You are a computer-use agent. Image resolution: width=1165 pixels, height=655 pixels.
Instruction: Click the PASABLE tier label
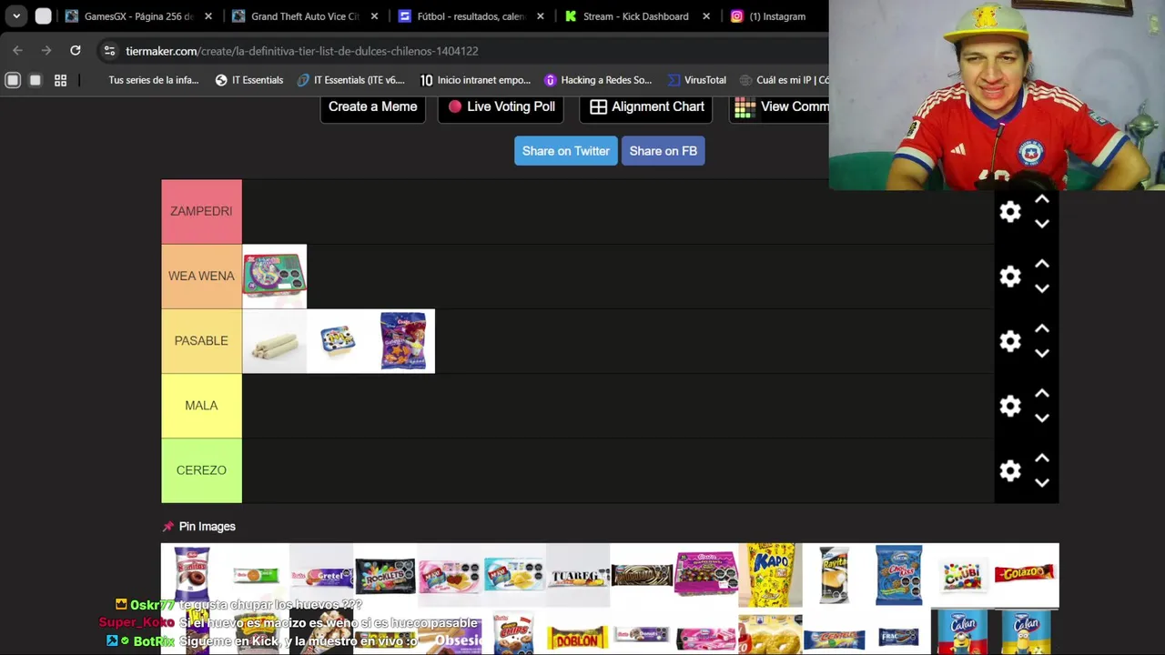[201, 340]
